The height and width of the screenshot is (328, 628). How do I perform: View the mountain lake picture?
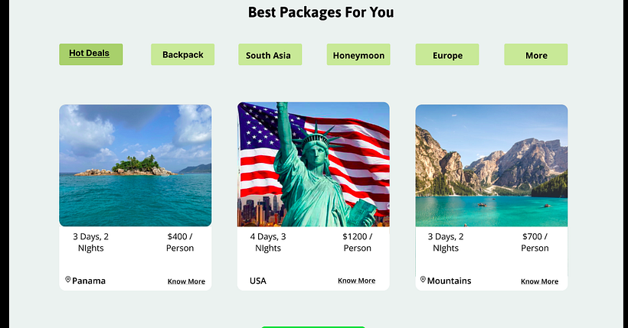[x=492, y=166]
